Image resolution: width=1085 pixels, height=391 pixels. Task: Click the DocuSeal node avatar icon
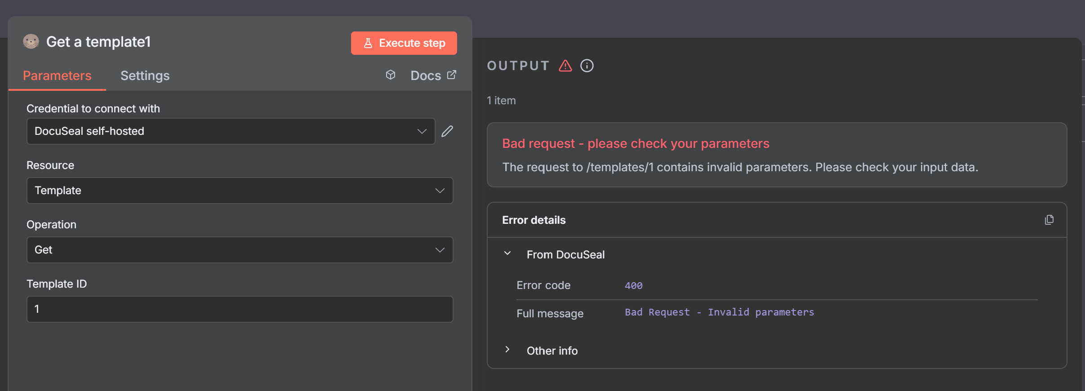(x=31, y=42)
